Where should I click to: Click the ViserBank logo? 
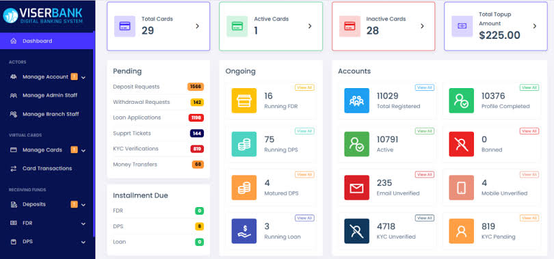(43, 16)
